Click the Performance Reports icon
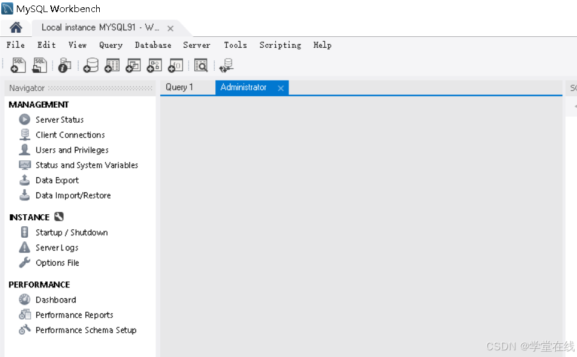Image resolution: width=577 pixels, height=357 pixels. tap(25, 315)
